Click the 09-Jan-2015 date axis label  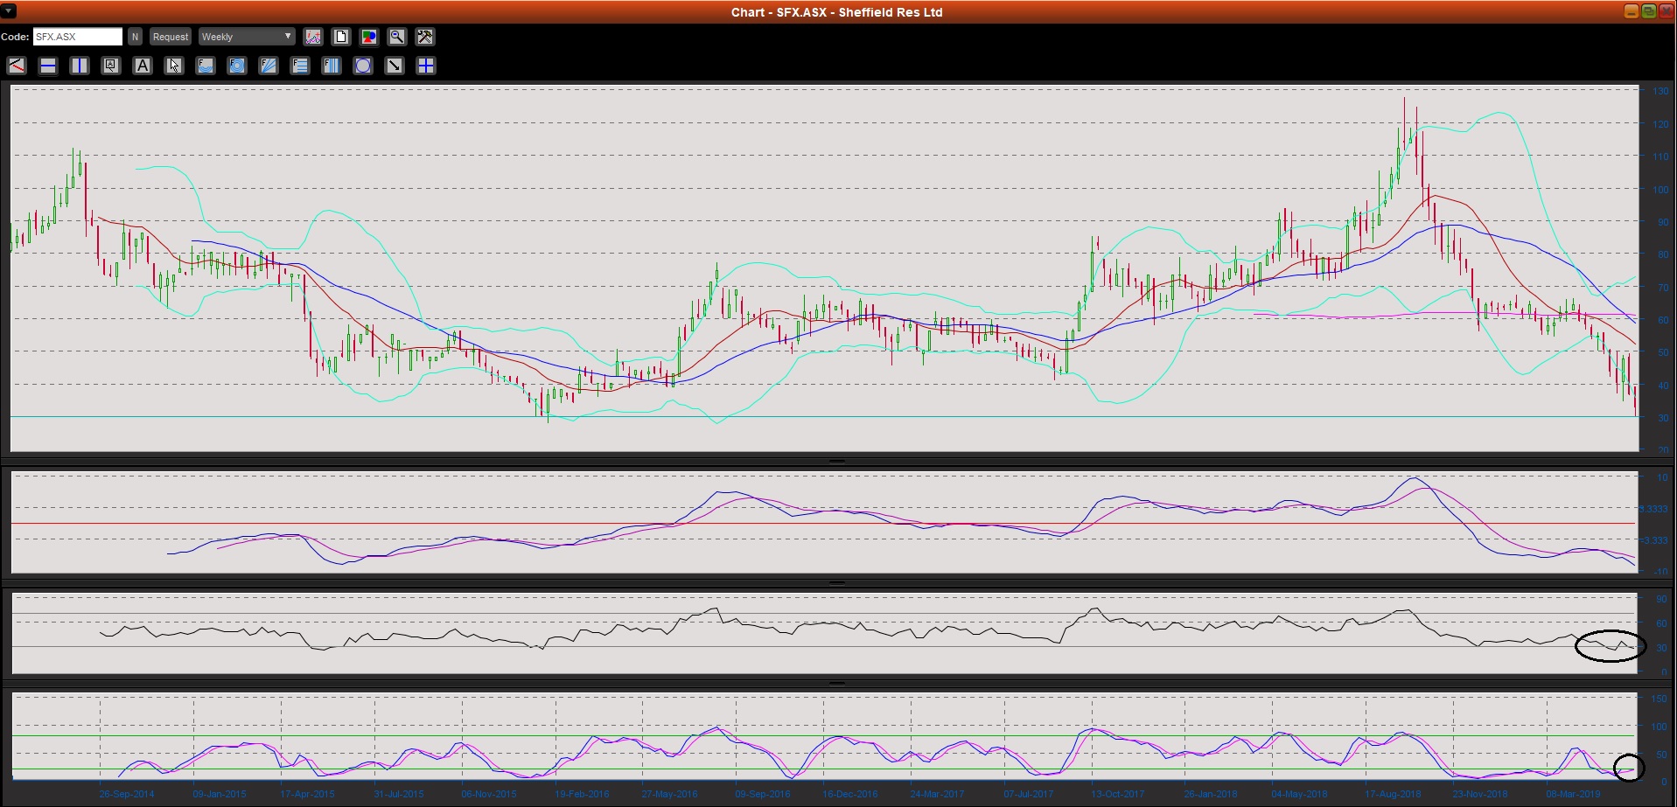[220, 794]
